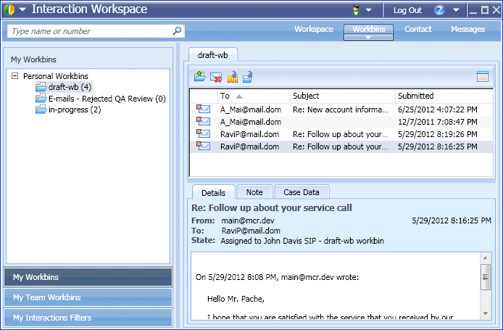The width and height of the screenshot is (503, 330).
Task: Click the Delete email icon with red X
Action: coord(215,76)
